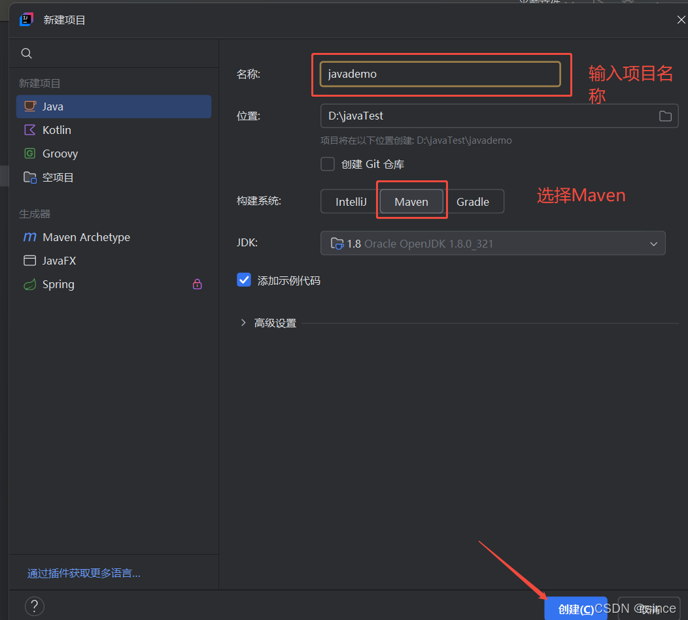688x620 pixels.
Task: Click the Groovy G icon
Action: [x=30, y=154]
